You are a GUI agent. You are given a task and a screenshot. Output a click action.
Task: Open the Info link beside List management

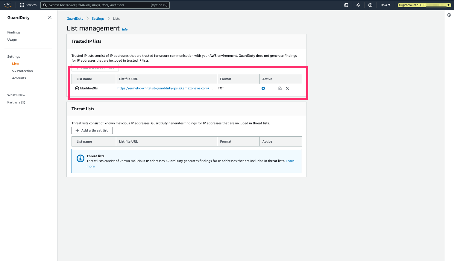(x=125, y=29)
